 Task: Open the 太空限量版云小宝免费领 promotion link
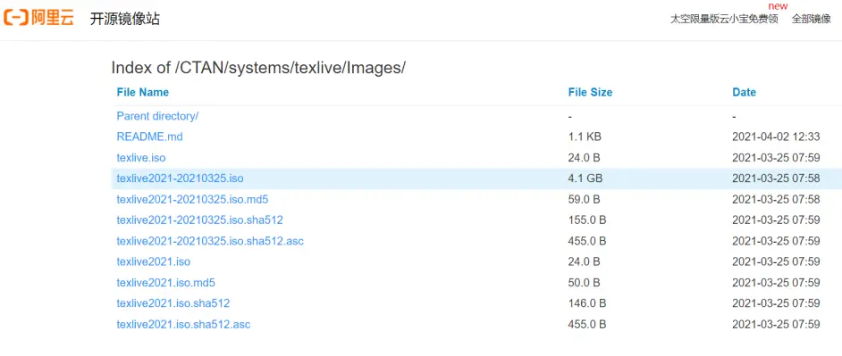tap(724, 20)
